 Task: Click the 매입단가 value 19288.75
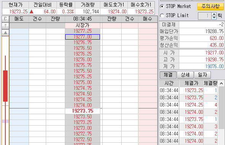(215, 31)
